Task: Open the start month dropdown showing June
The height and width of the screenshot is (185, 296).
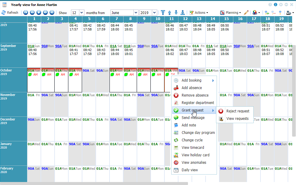Action: (136, 13)
